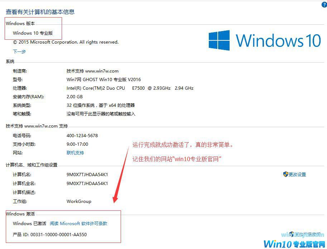Screen dimensions: 327x249
Task: Click the phone number 400-1234-5678
Action: tap(82, 136)
